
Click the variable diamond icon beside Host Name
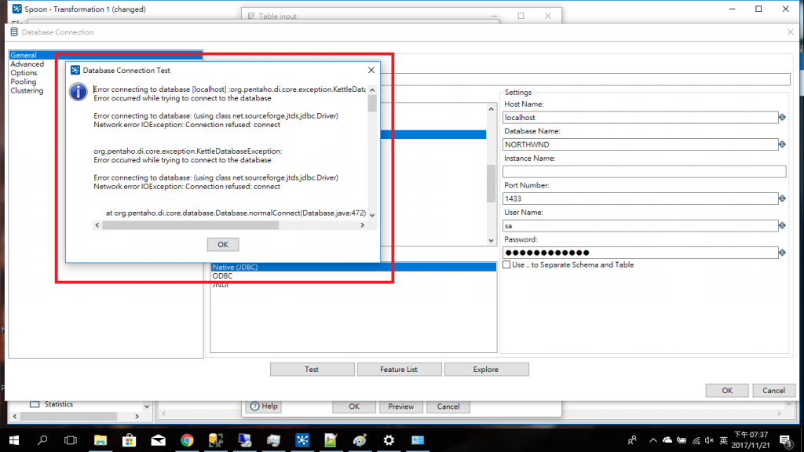point(782,118)
